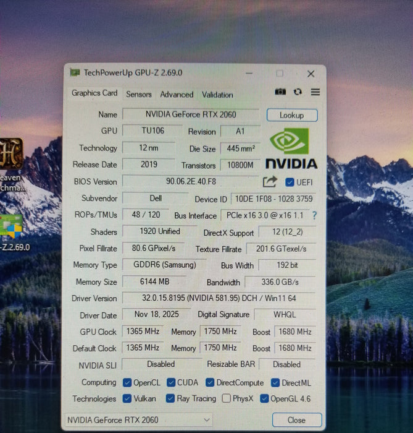This screenshot has height=433, width=413.
Task: Click the Pixel Fillrate value 80.6 GPixel/s
Action: click(x=154, y=248)
